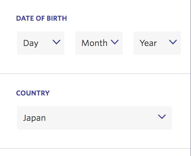Change the country from Japan
Screen dimensions: 191x156
point(95,118)
